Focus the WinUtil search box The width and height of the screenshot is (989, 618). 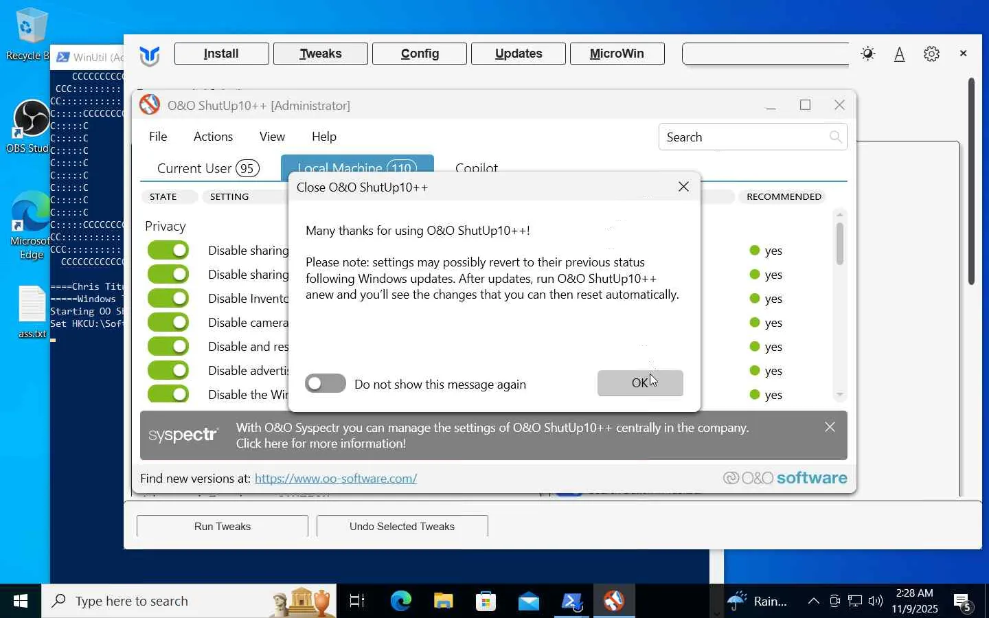tap(766, 54)
